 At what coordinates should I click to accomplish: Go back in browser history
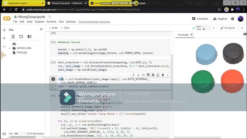click(x=4, y=10)
